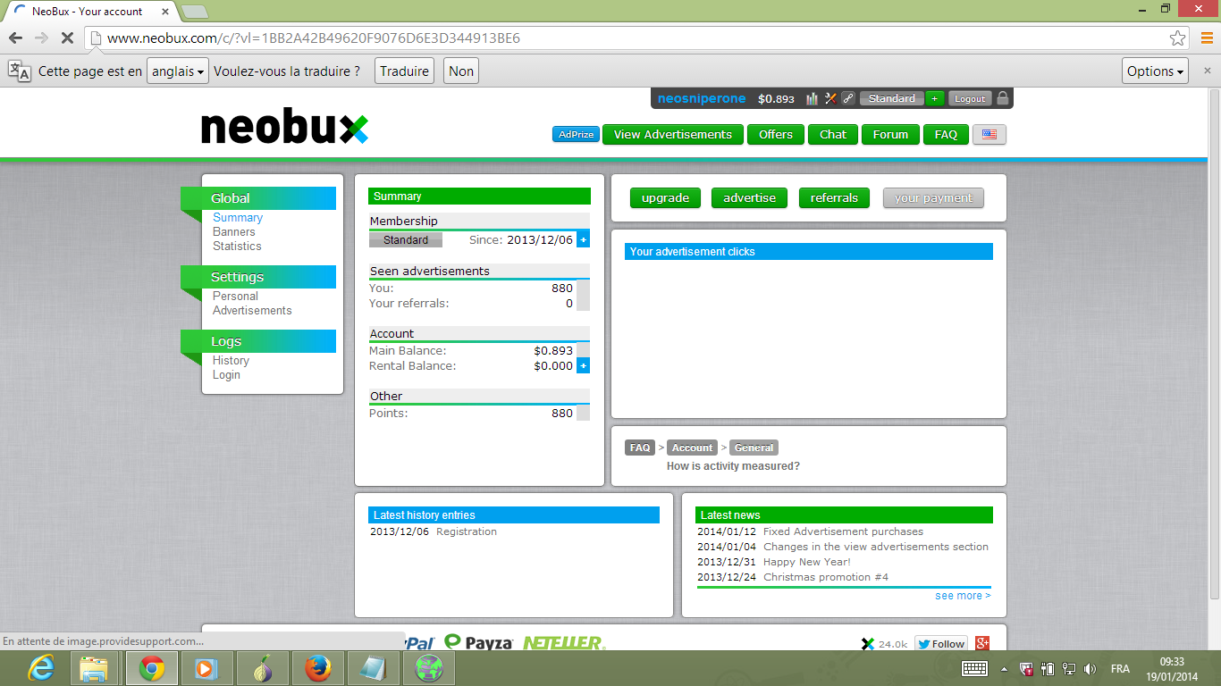This screenshot has width=1221, height=686.
Task: Open news 'Fixed Advertisement purchases'
Action: 843,531
